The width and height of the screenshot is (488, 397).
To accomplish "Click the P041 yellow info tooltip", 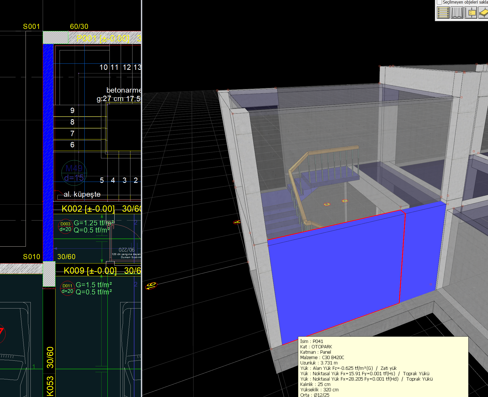I will 383,367.
